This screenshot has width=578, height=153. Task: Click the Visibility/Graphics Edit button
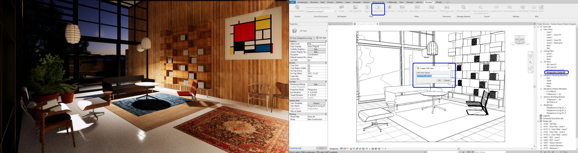316,49
